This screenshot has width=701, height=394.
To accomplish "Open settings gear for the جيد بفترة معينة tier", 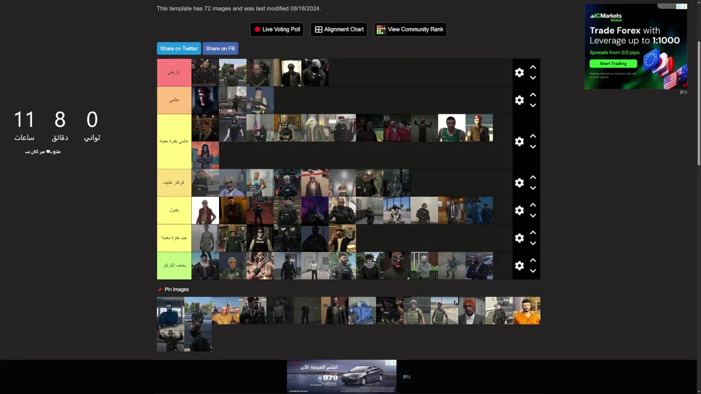I will tap(519, 238).
